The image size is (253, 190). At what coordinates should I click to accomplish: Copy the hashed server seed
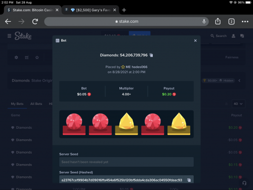click(x=189, y=180)
